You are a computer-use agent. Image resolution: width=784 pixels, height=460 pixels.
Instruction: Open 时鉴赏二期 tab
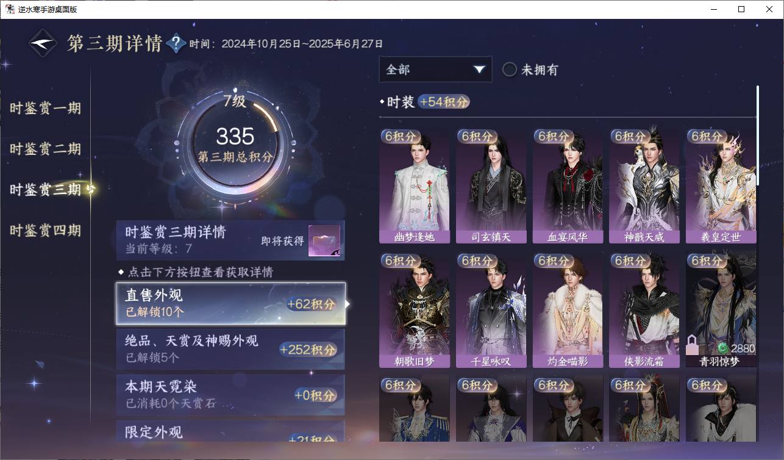pos(45,149)
